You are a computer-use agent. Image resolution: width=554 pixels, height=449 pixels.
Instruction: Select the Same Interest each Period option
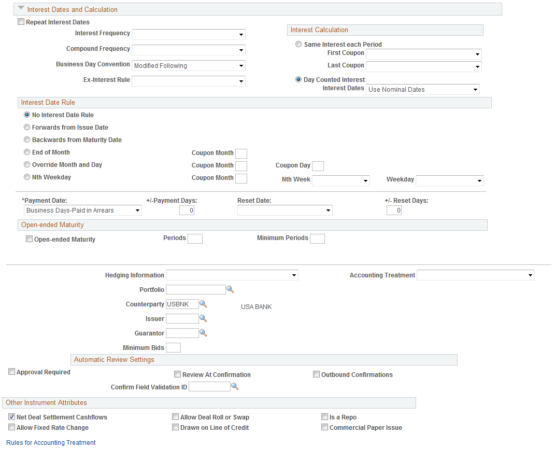(299, 44)
